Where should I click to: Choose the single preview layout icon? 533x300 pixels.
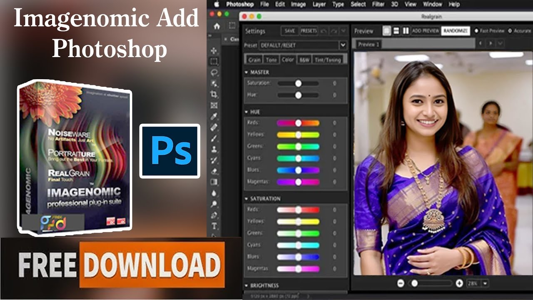pos(387,31)
